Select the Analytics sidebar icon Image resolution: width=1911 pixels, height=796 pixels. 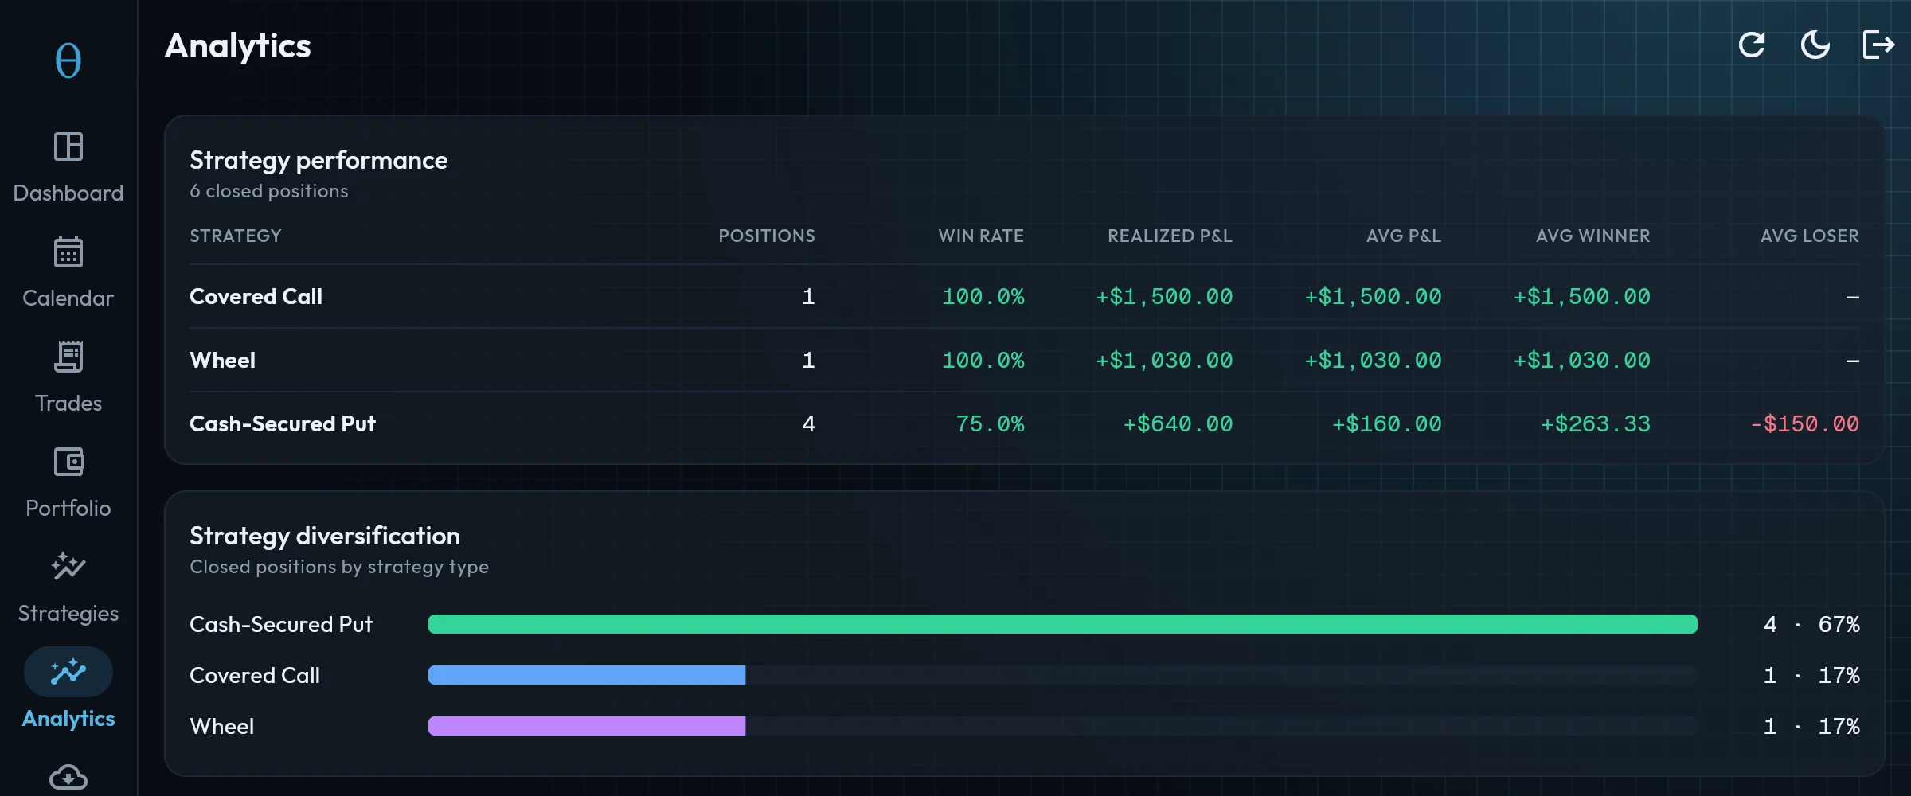(68, 672)
